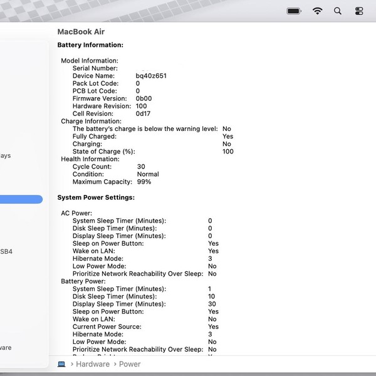Image resolution: width=376 pixels, height=376 pixels.
Task: Click the Charging label
Action: point(87,144)
